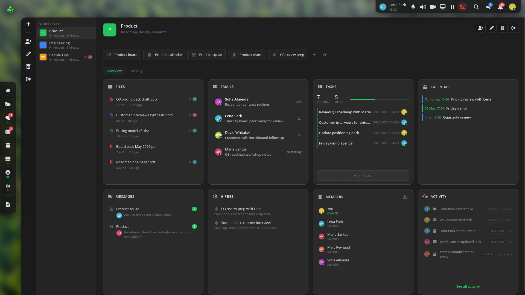Pause the call with Lena Park
The image size is (525, 295).
pos(453,7)
